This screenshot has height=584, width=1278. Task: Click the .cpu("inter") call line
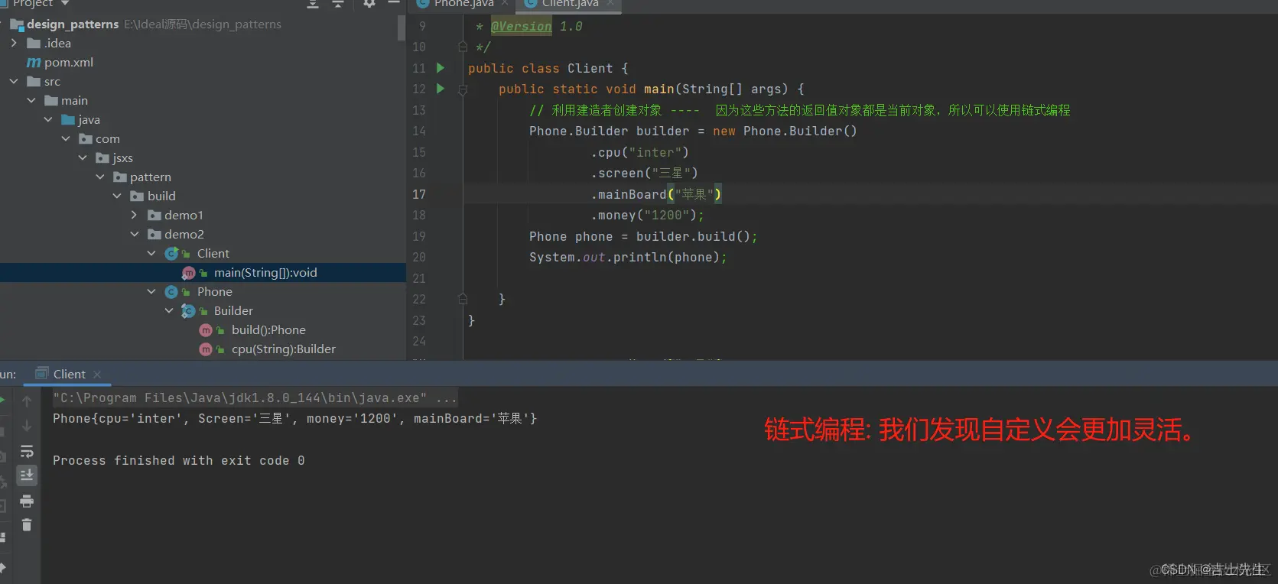tap(639, 153)
